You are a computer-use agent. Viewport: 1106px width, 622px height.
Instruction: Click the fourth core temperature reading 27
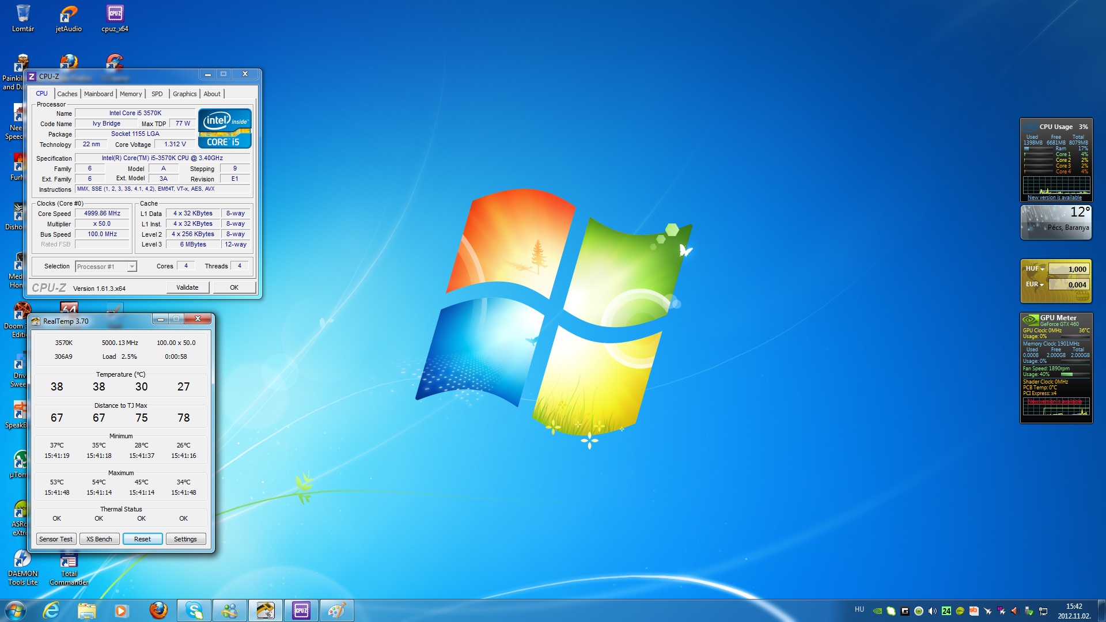[x=183, y=387]
